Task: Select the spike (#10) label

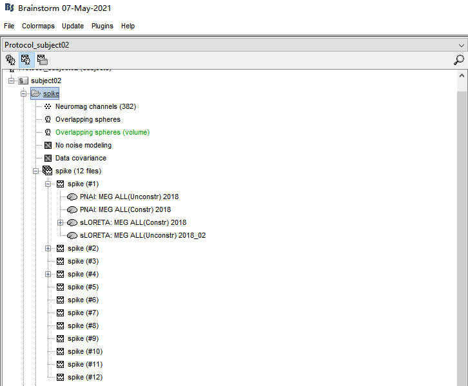Action: click(x=85, y=351)
